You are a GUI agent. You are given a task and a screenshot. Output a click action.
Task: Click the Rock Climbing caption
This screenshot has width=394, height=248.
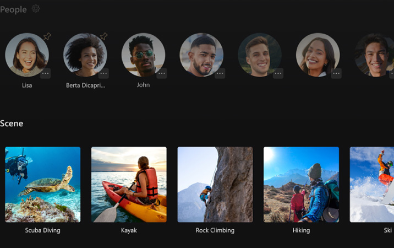click(x=215, y=230)
